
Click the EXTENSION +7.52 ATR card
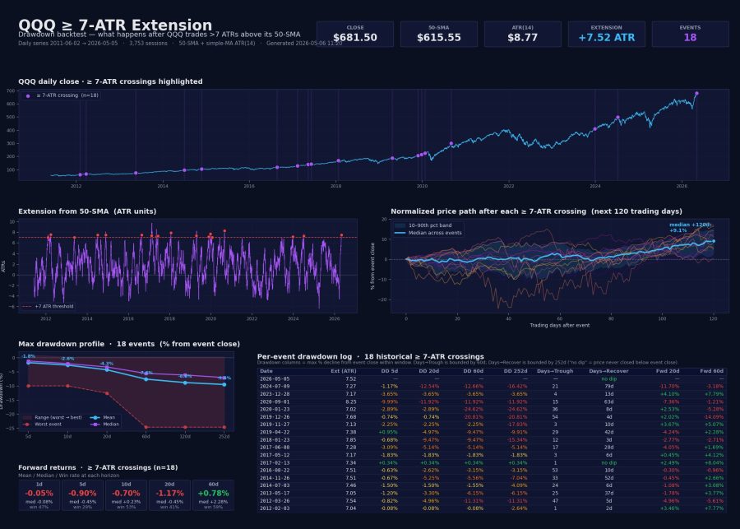(607, 34)
